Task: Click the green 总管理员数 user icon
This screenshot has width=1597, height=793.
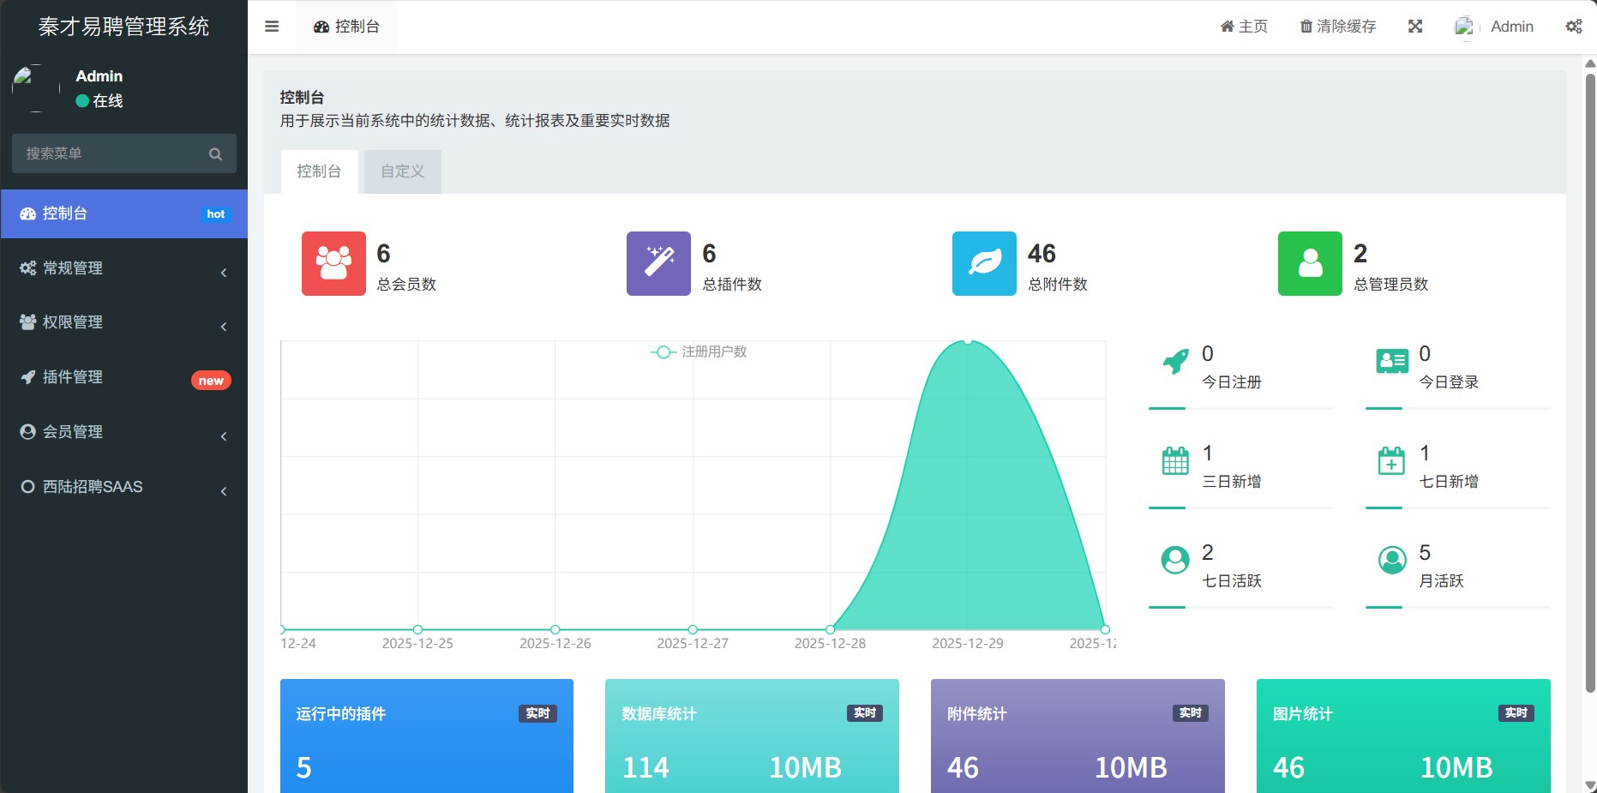Action: click(1310, 263)
